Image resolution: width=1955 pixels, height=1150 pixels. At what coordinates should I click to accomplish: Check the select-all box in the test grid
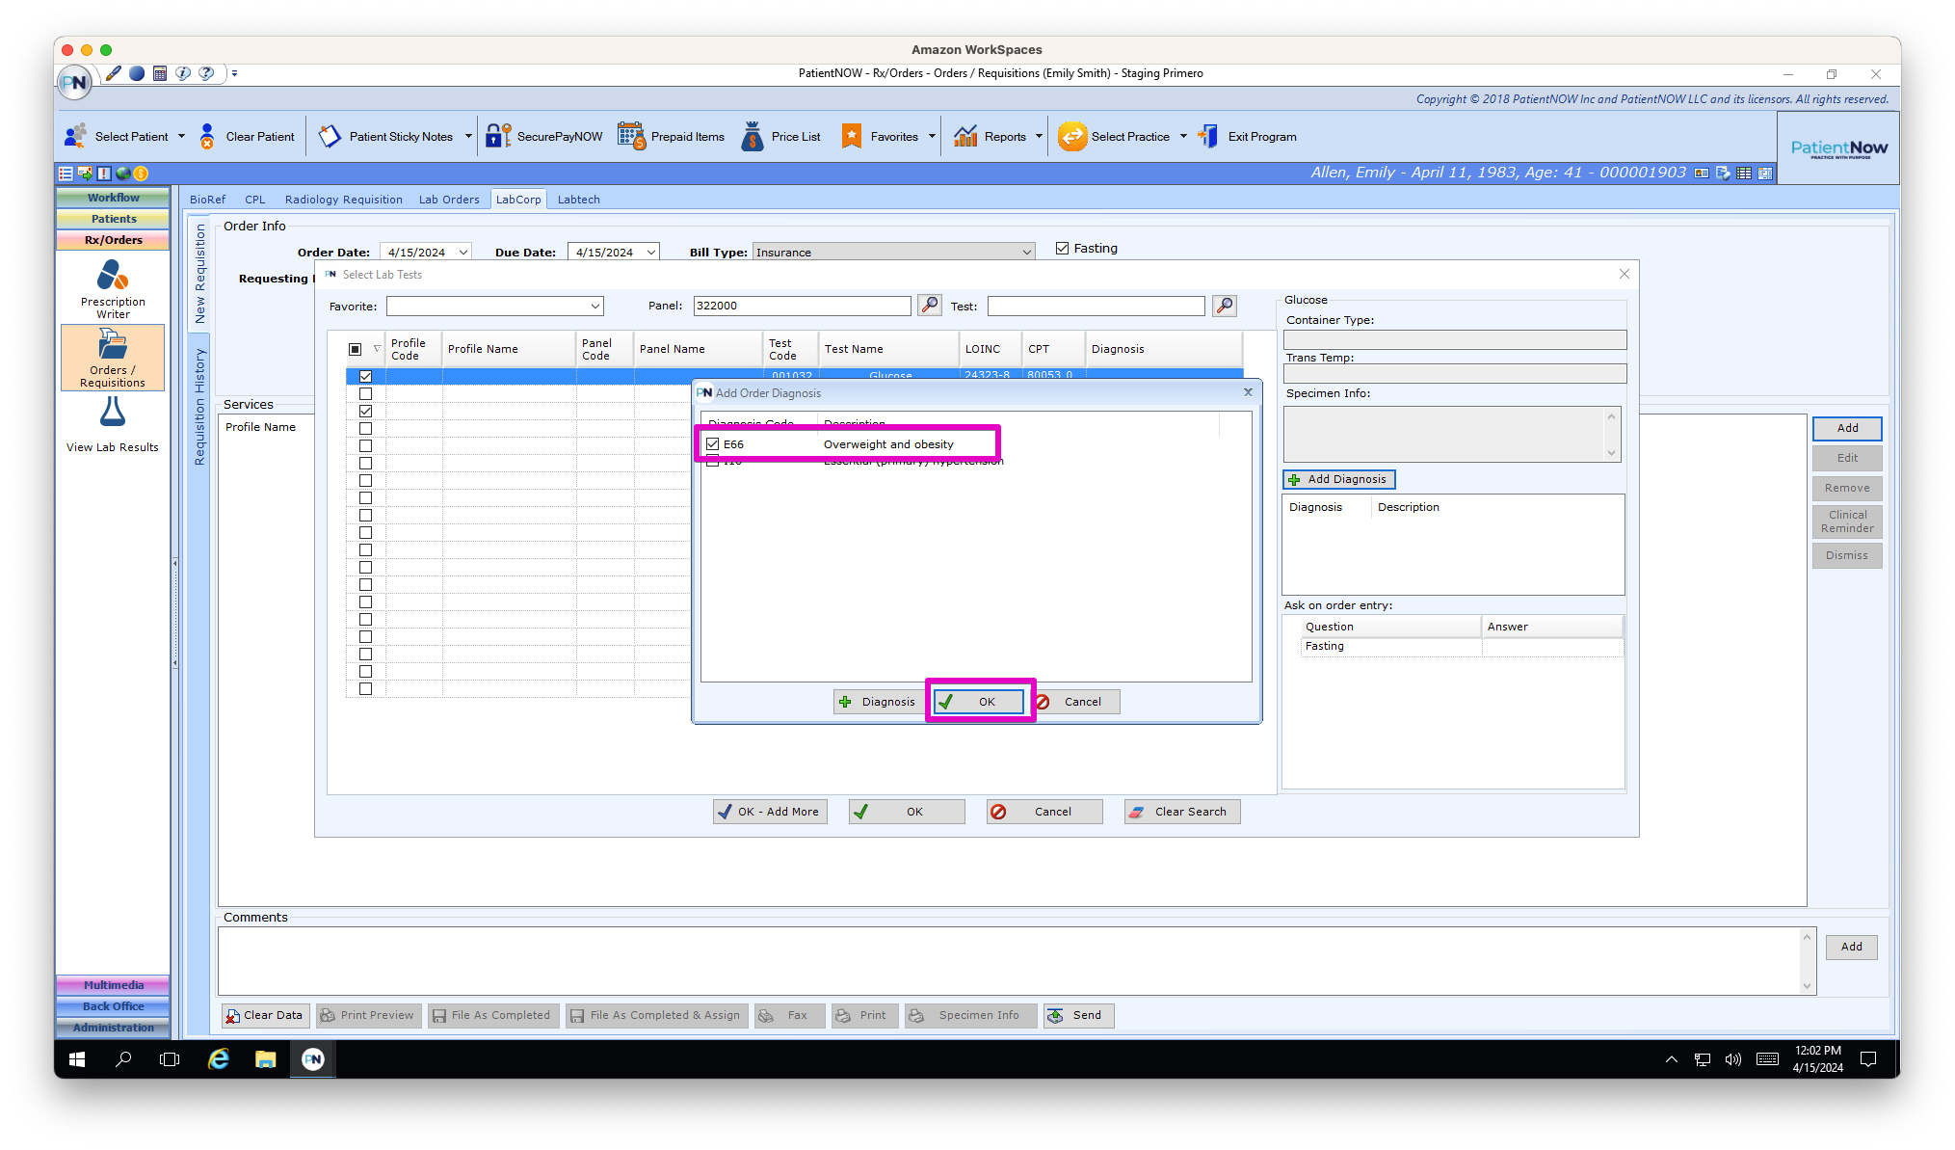click(357, 349)
